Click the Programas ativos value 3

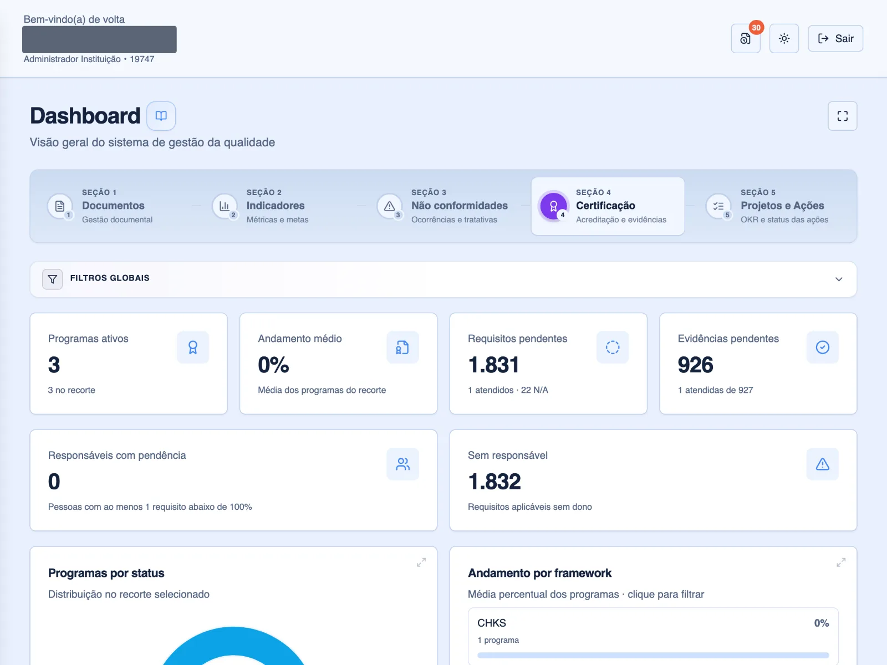click(54, 365)
